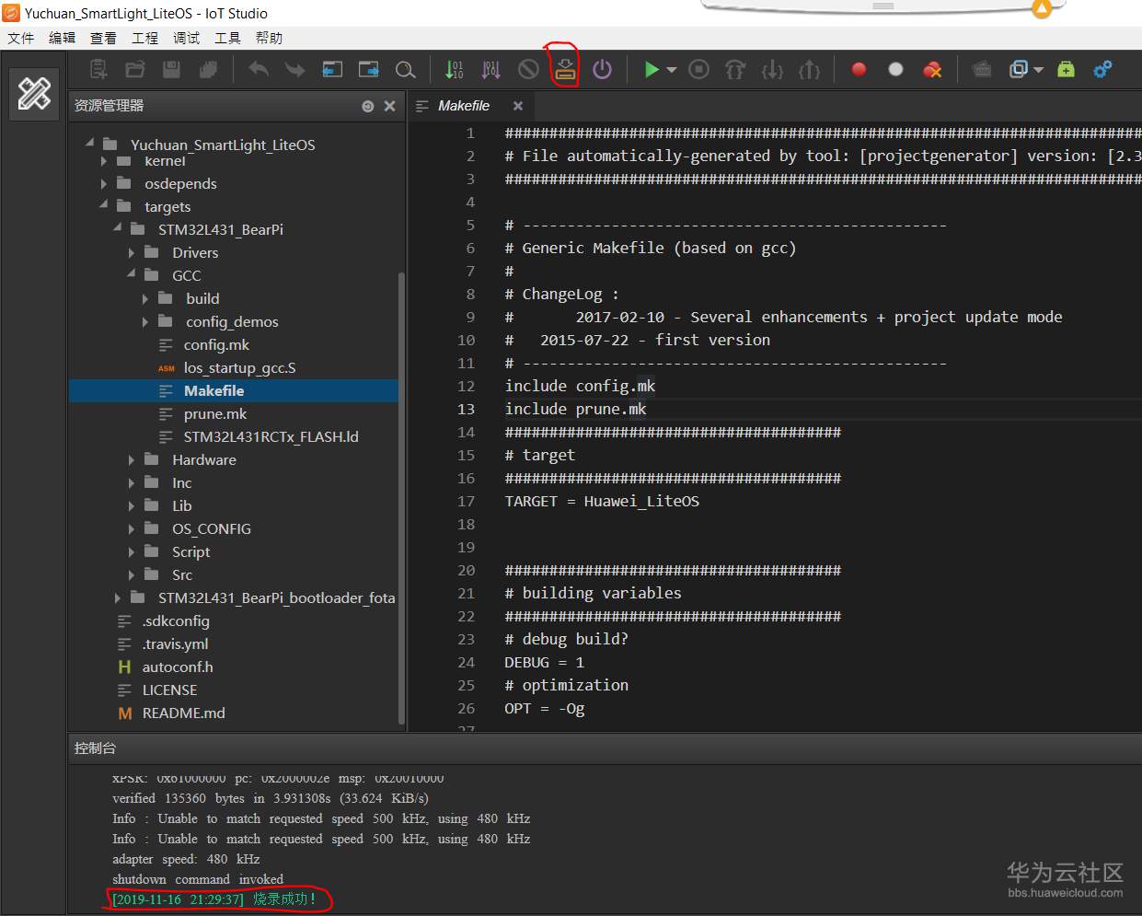Image resolution: width=1142 pixels, height=916 pixels.
Task: Open dropdown arrow next to run button
Action: 672,70
